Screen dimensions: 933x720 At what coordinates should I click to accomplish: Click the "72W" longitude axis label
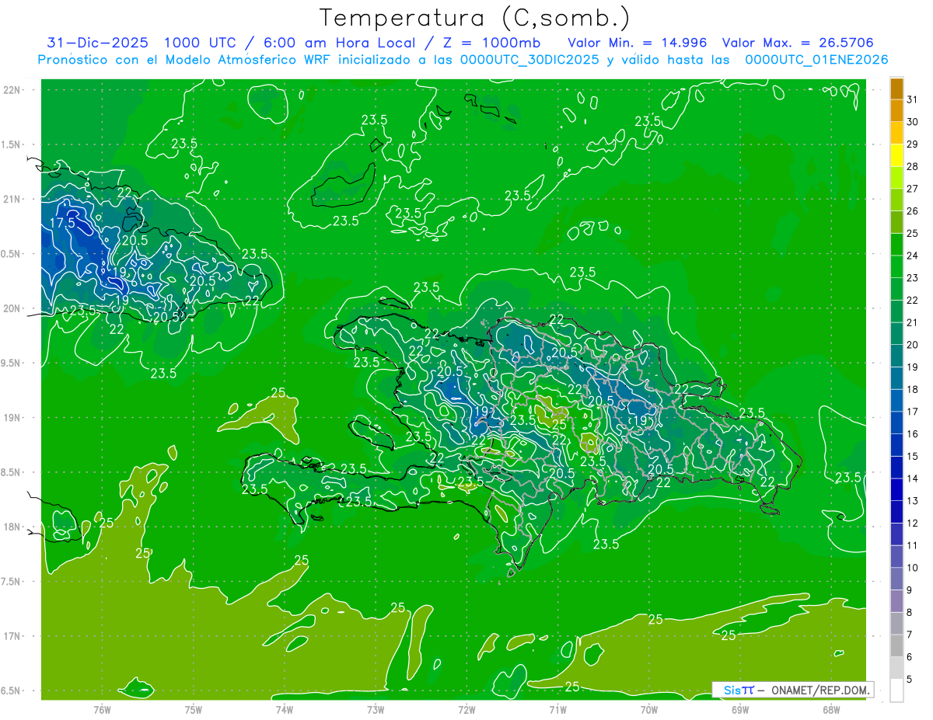pyautogui.click(x=466, y=710)
